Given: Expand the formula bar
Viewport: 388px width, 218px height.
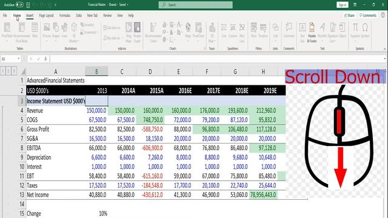Looking at the screenshot, I should pos(384,59).
